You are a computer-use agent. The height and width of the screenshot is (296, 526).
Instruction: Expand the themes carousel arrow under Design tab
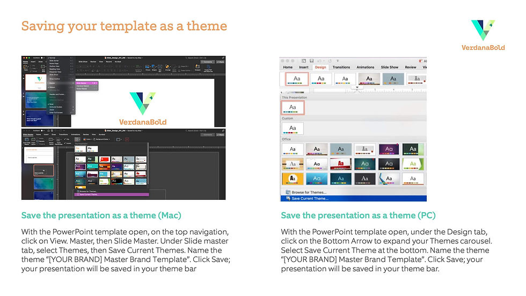(x=357, y=87)
